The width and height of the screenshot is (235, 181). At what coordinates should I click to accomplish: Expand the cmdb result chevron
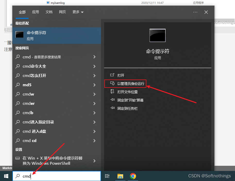coord(94,113)
